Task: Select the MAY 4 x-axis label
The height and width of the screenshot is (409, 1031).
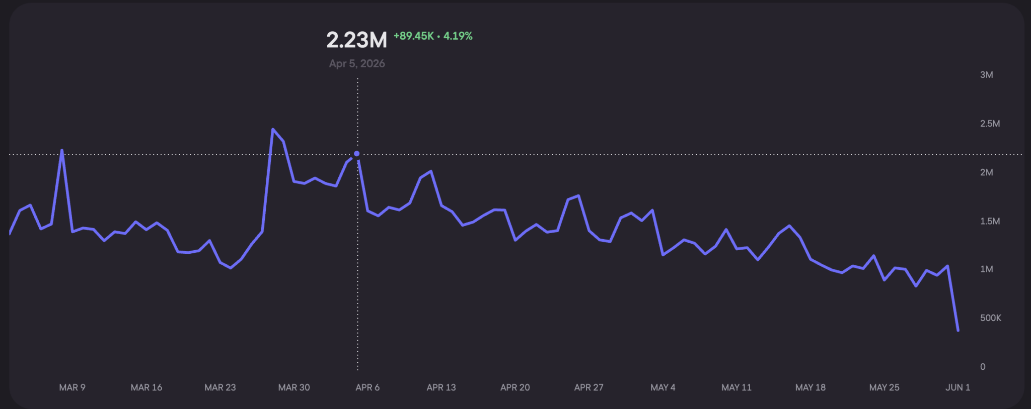Action: pos(663,387)
